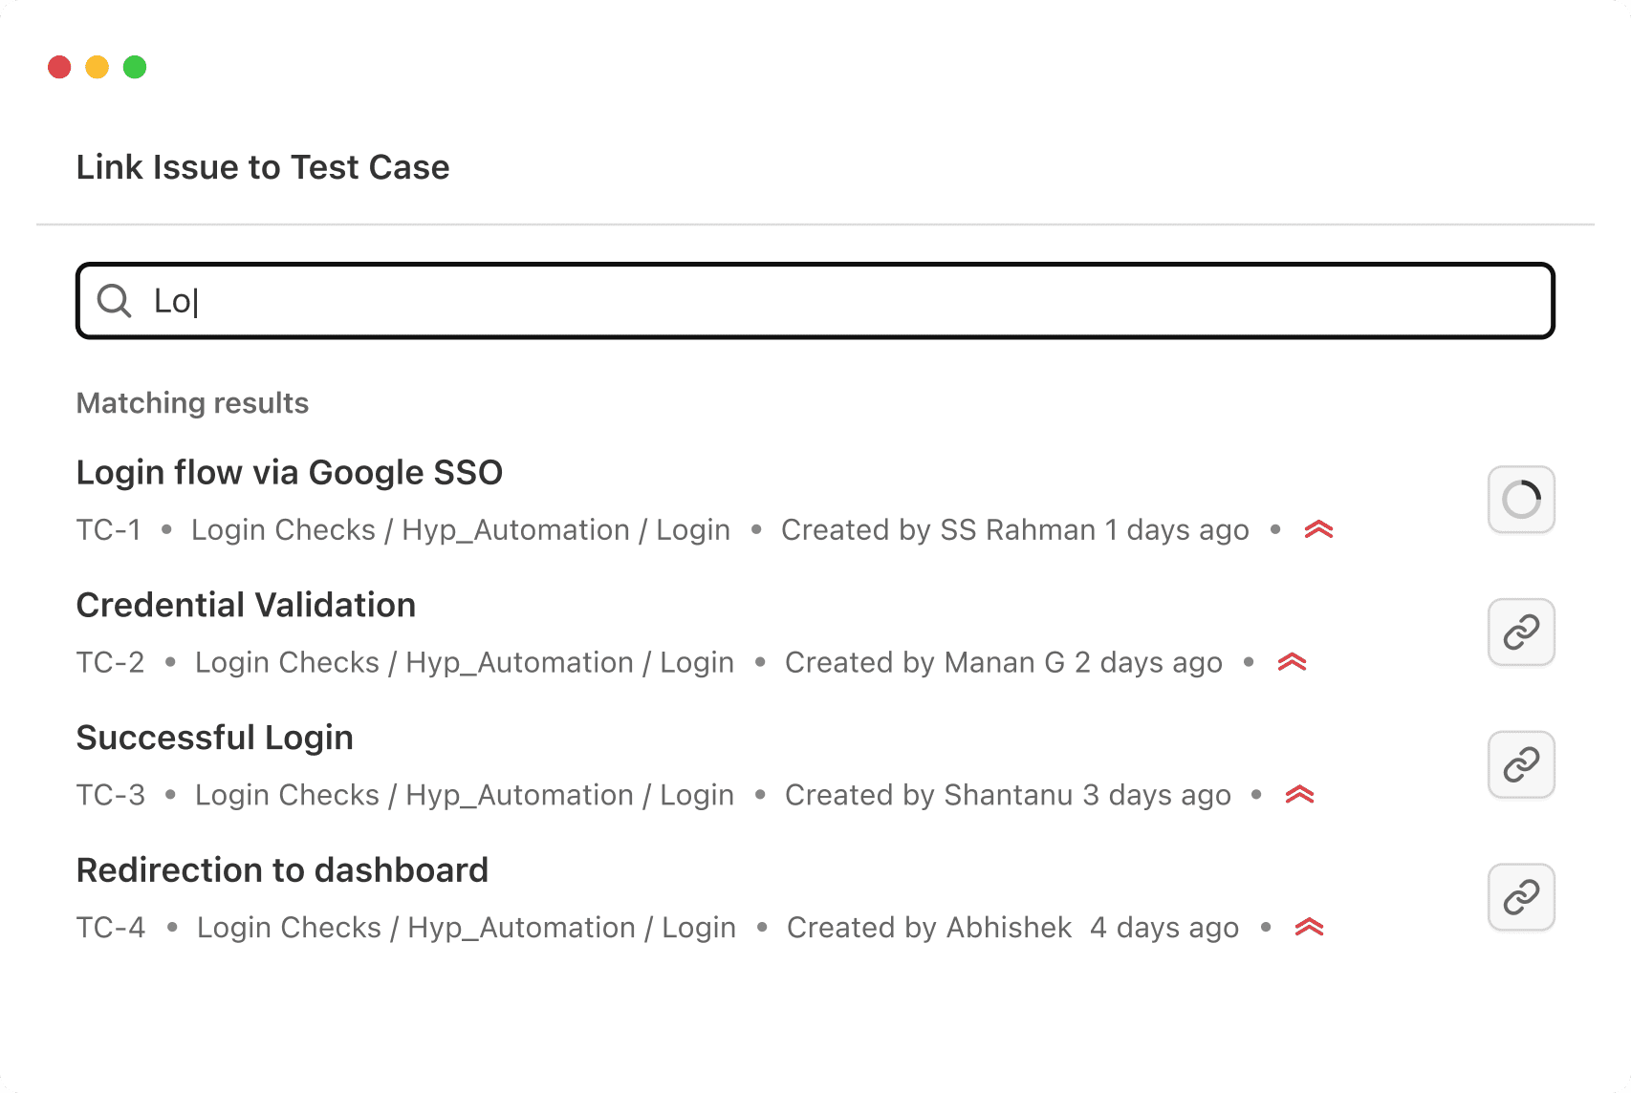This screenshot has width=1631, height=1093.
Task: Select the Login flow via Google SSO result
Action: tap(289, 473)
